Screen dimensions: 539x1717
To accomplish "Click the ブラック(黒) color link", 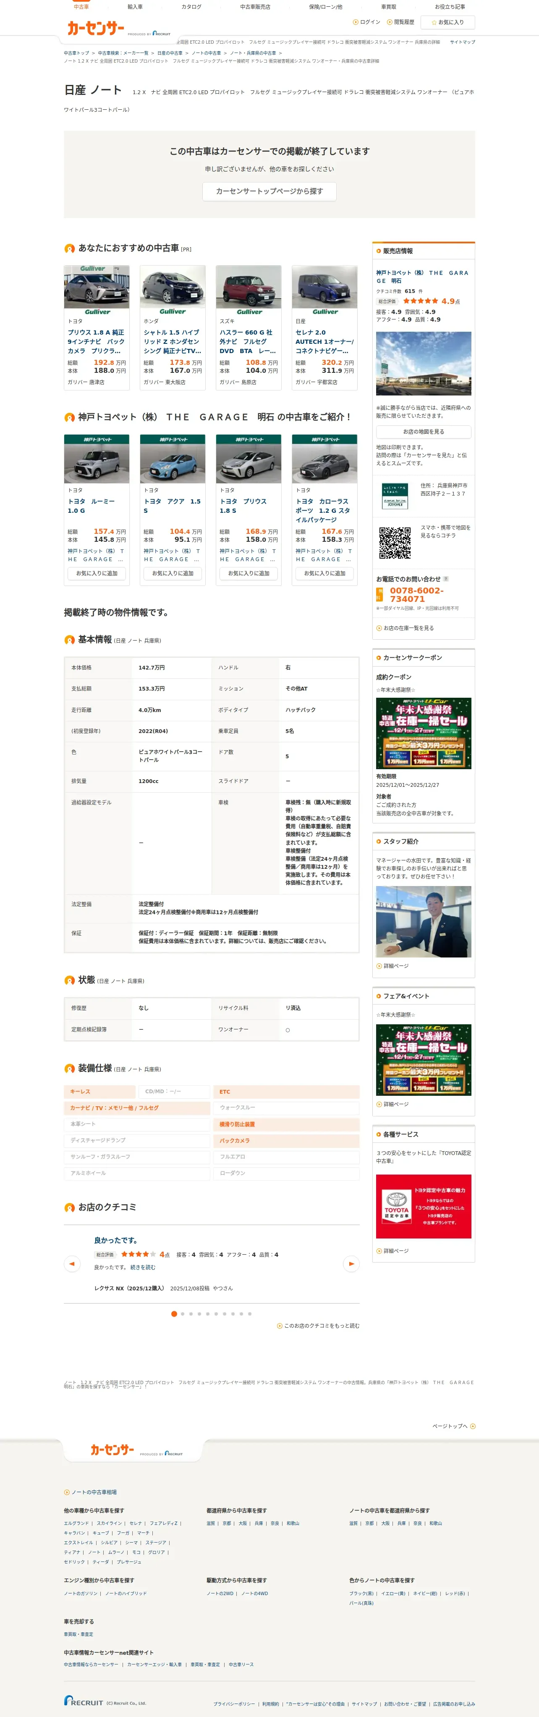I will [x=361, y=1594].
